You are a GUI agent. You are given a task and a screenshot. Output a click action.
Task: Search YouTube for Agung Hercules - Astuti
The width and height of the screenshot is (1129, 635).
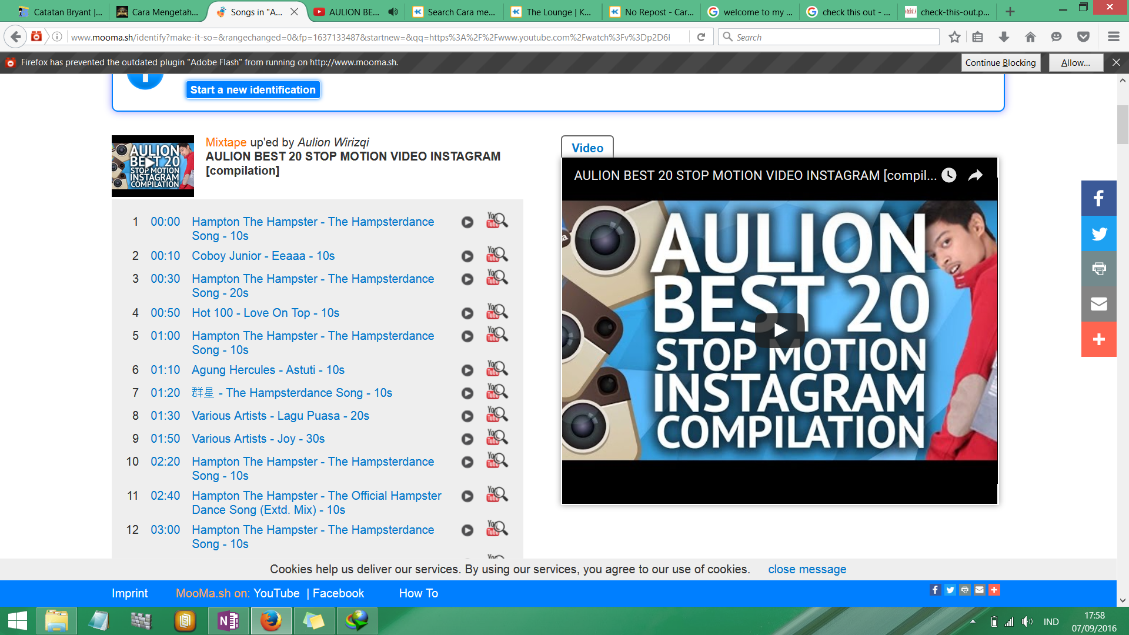coord(497,369)
